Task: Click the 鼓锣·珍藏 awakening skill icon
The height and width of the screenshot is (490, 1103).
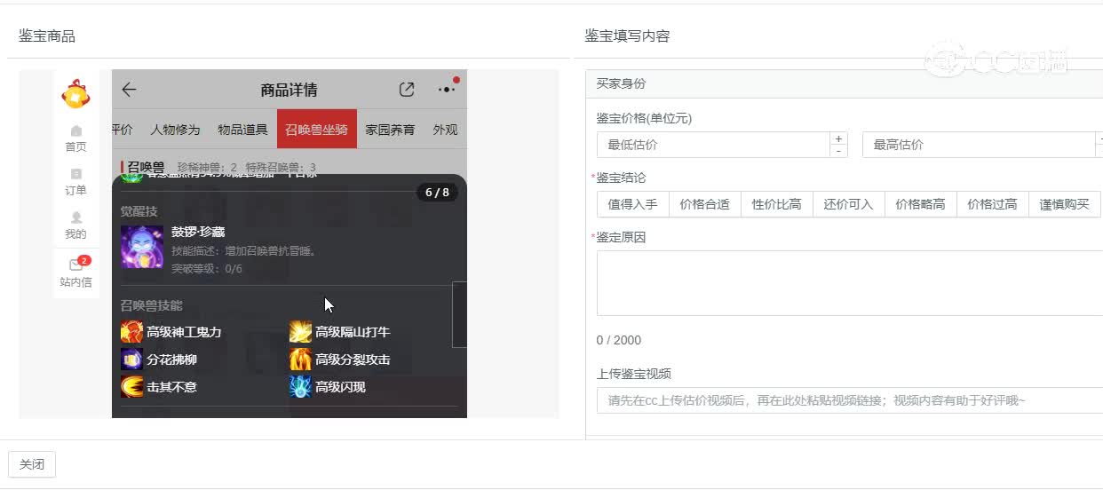Action: pos(142,247)
